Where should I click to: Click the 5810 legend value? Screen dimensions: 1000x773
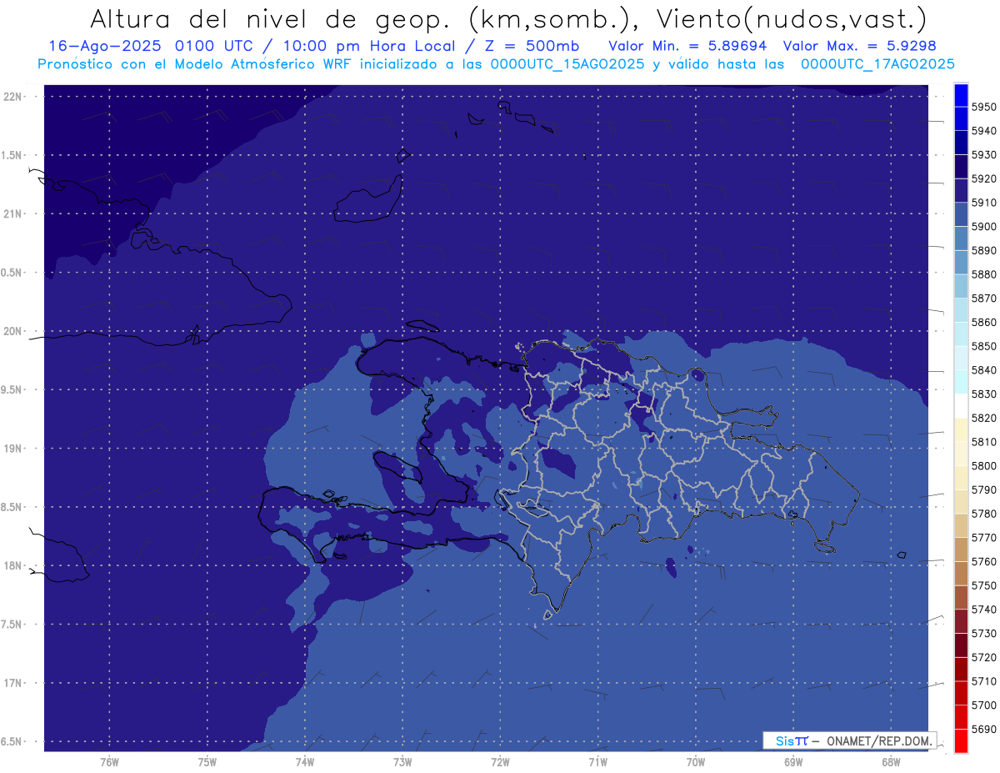[x=984, y=442]
